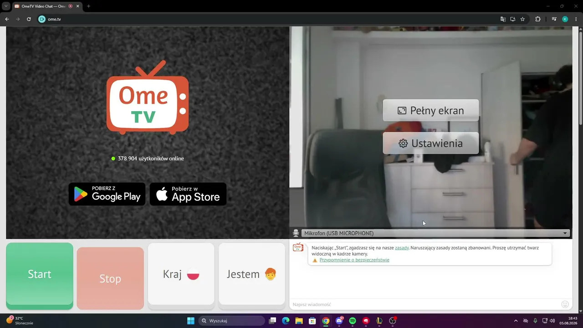The image size is (583, 328).
Task: Open File Explorer from the taskbar
Action: coord(299,321)
